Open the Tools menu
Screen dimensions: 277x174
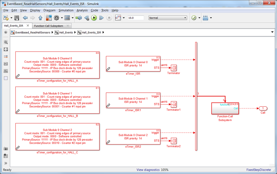click(x=105, y=10)
